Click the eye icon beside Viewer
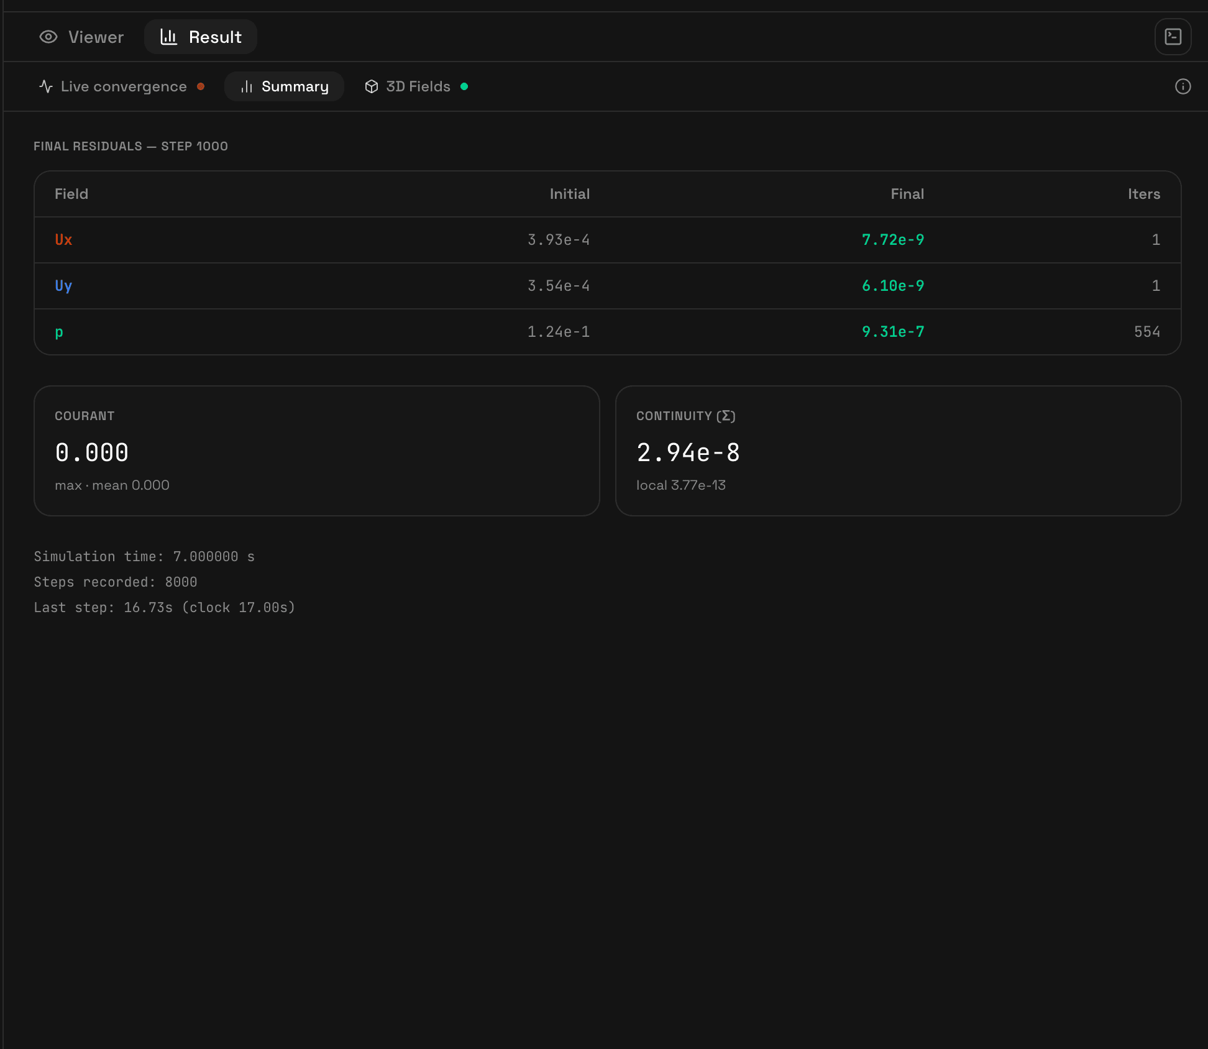 click(48, 37)
